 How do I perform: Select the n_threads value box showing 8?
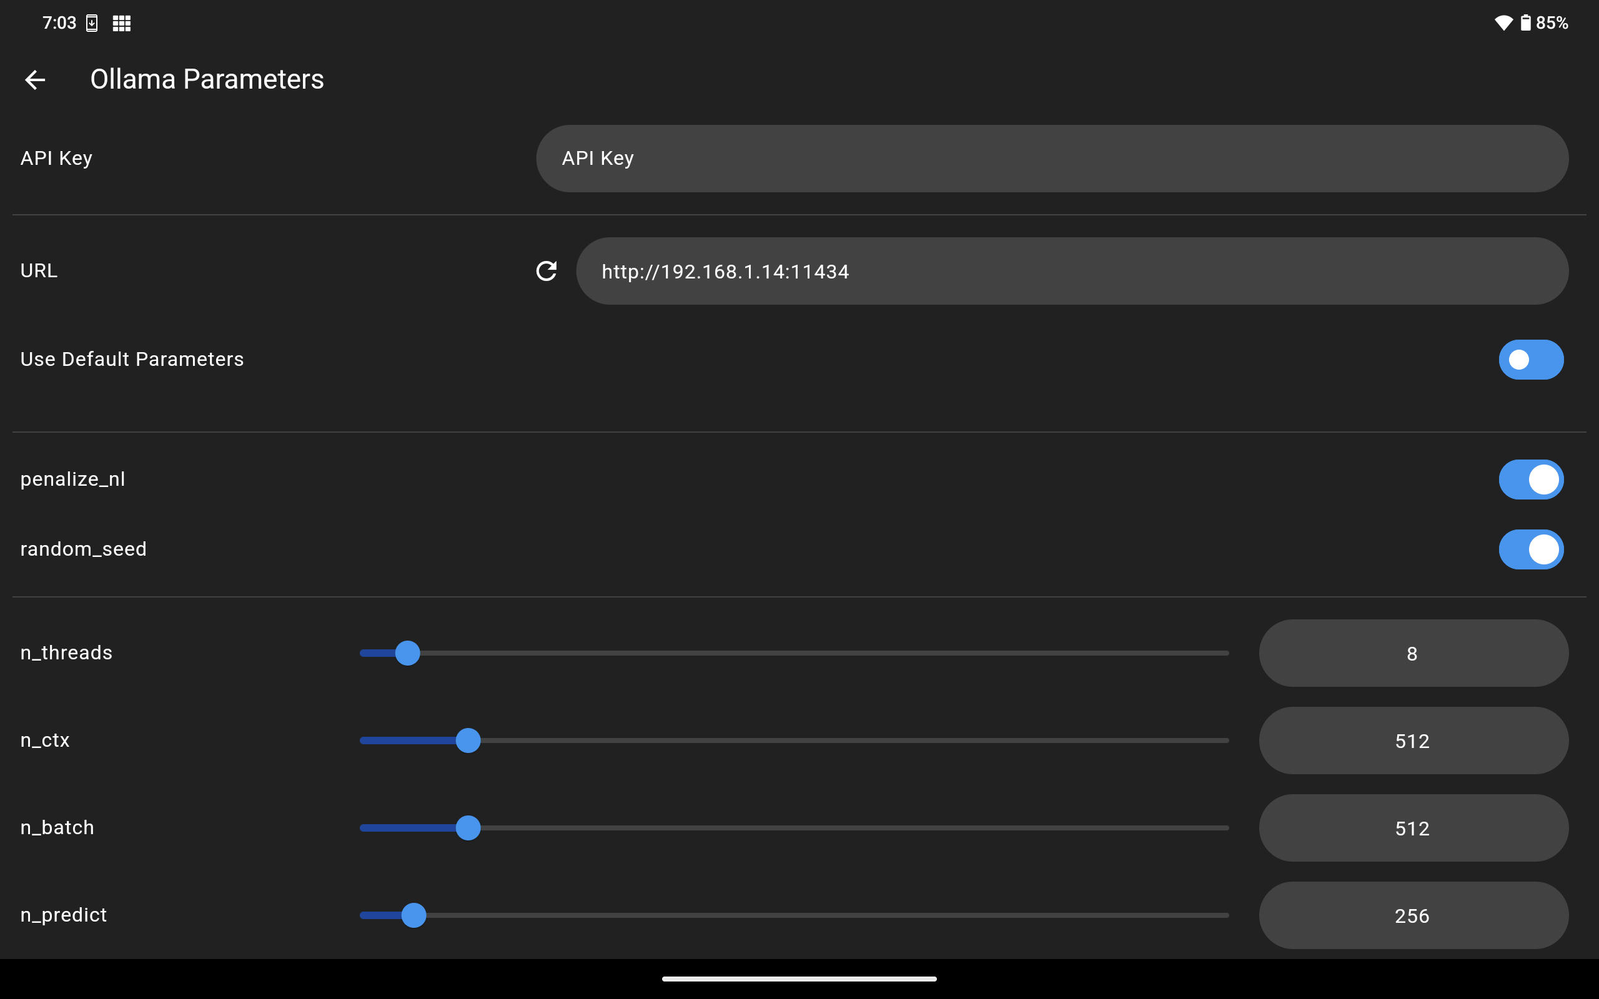[x=1413, y=653]
